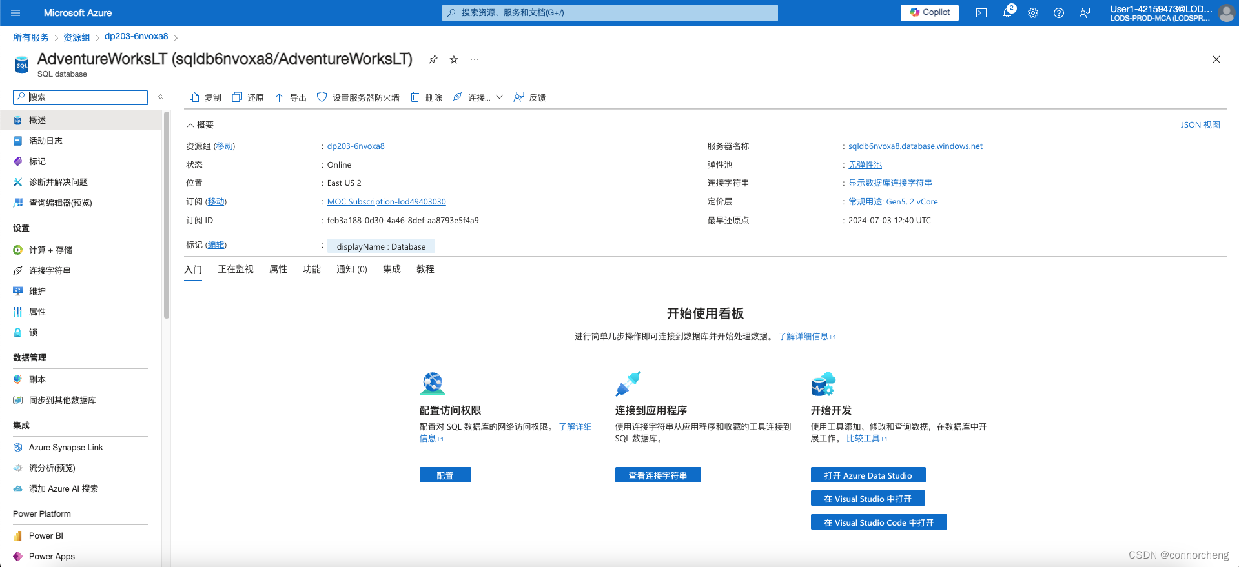Switch to the 属性 tab
The height and width of the screenshot is (567, 1239).
tap(278, 270)
